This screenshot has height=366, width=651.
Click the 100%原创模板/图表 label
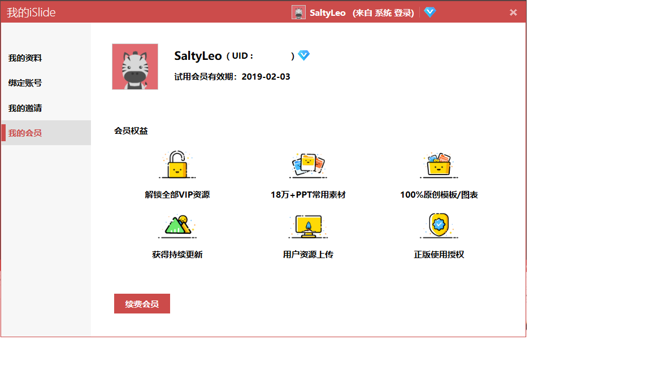[439, 195]
